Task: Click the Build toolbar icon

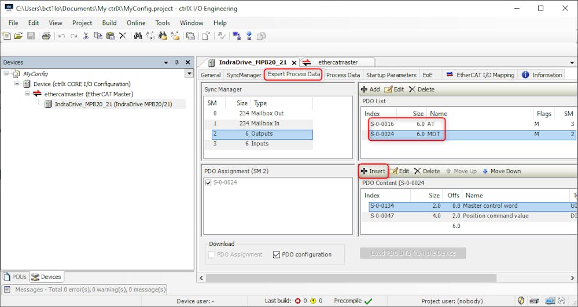Action: pos(190,36)
